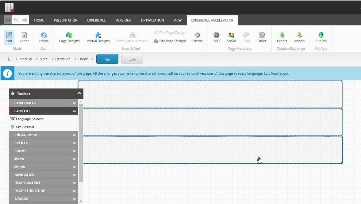Expand the NAVIGATION section in the Toolbox

(x=43, y=175)
